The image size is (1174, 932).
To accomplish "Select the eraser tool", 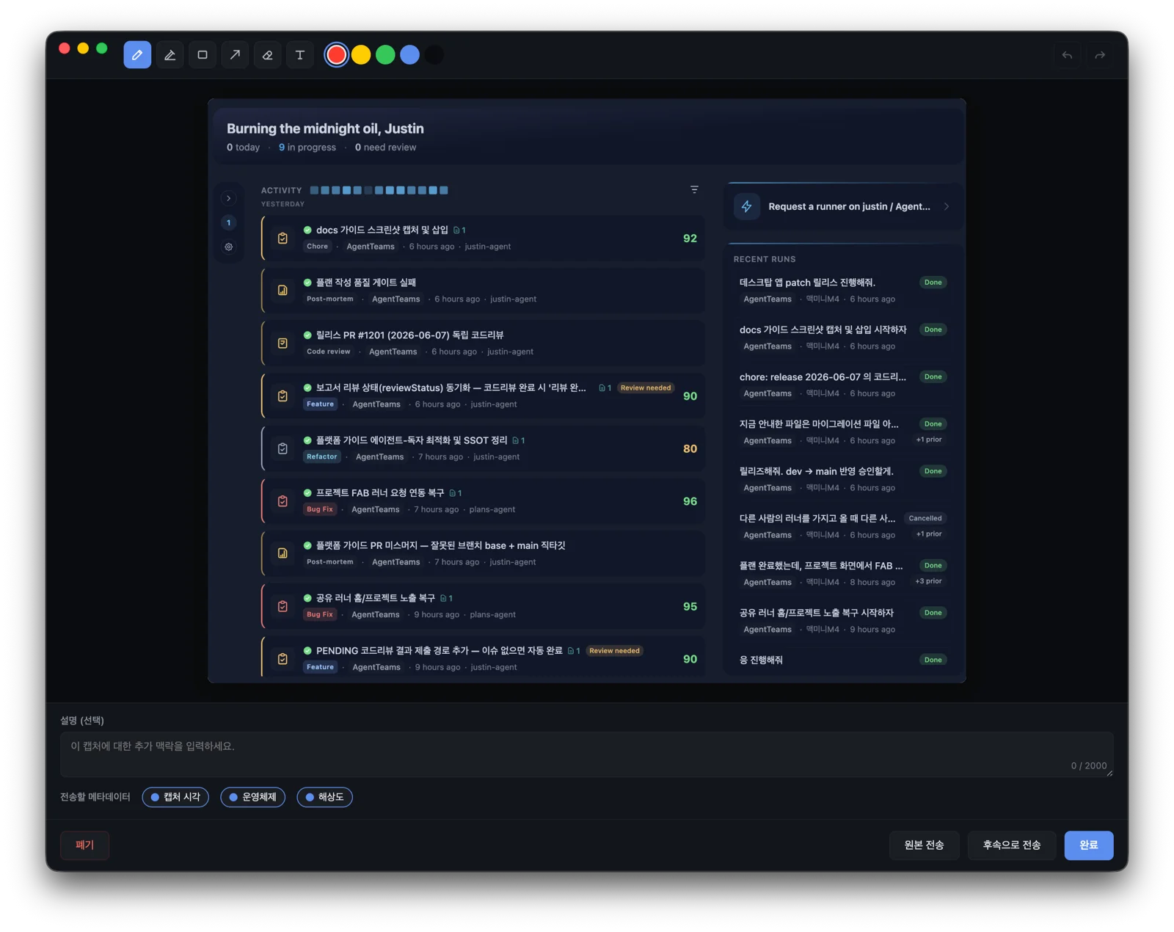I will pos(267,55).
